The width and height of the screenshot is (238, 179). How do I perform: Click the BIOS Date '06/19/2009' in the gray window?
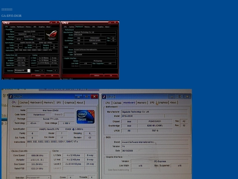pyautogui.click(x=155, y=151)
